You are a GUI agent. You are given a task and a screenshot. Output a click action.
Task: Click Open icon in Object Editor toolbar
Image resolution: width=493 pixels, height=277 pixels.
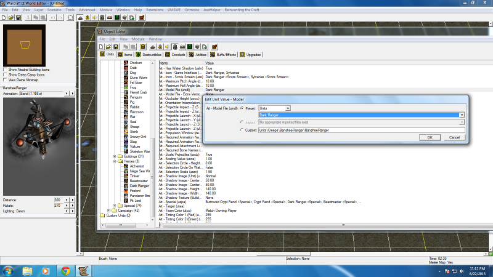(x=108, y=47)
